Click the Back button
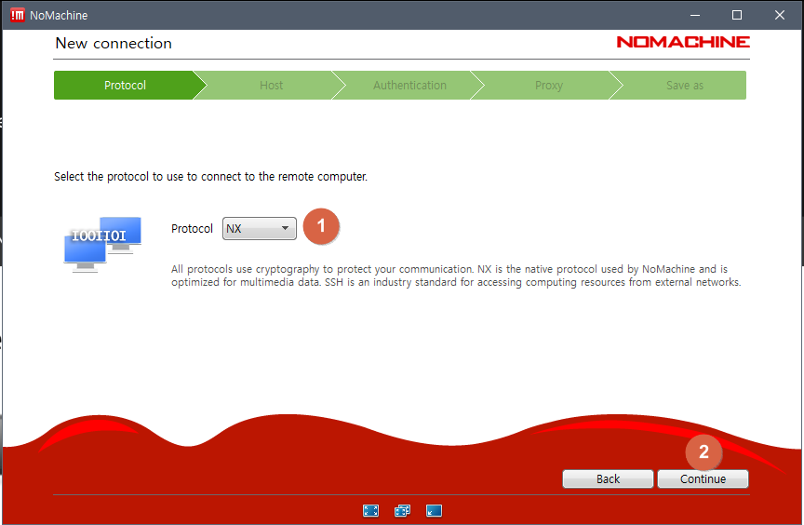804x525 pixels. (609, 478)
